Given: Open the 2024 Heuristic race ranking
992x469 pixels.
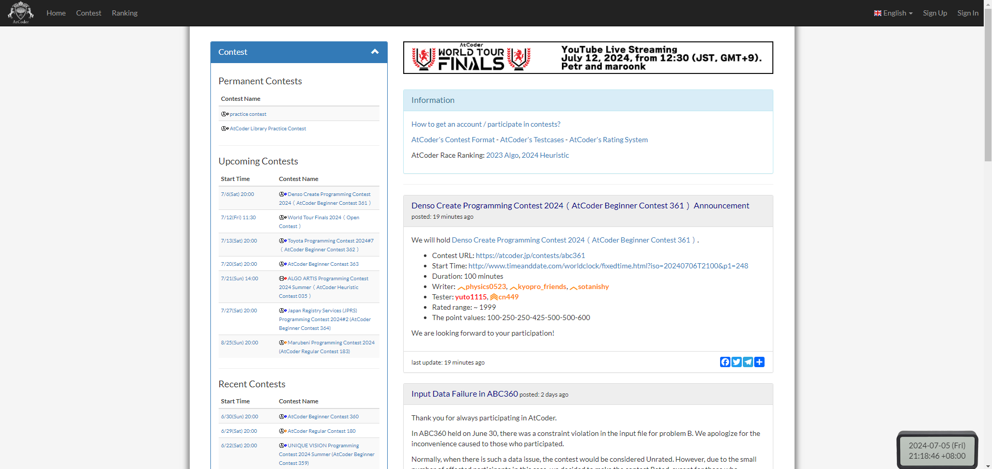Looking at the screenshot, I should pyautogui.click(x=545, y=155).
